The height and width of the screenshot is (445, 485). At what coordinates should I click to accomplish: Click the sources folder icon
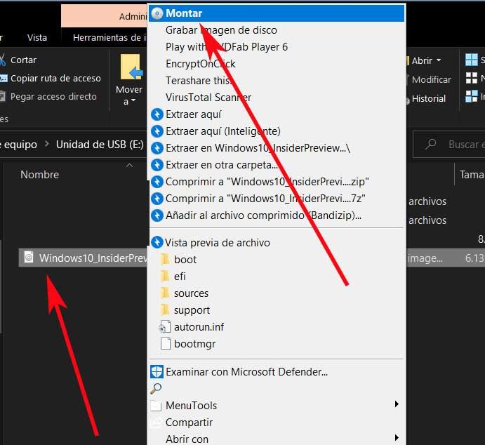click(x=166, y=293)
